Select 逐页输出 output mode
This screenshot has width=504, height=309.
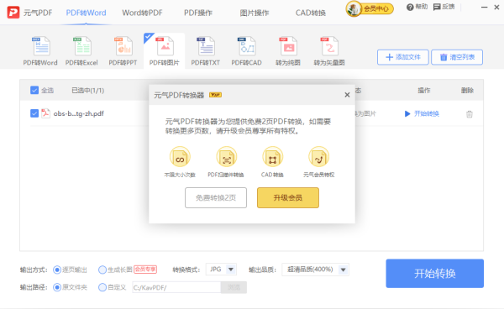click(x=57, y=270)
